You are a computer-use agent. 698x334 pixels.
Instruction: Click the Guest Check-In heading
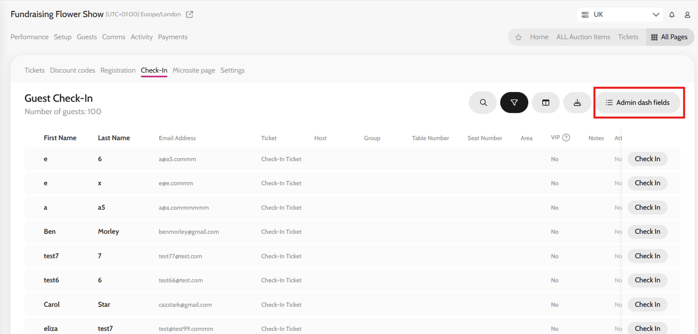(x=59, y=98)
